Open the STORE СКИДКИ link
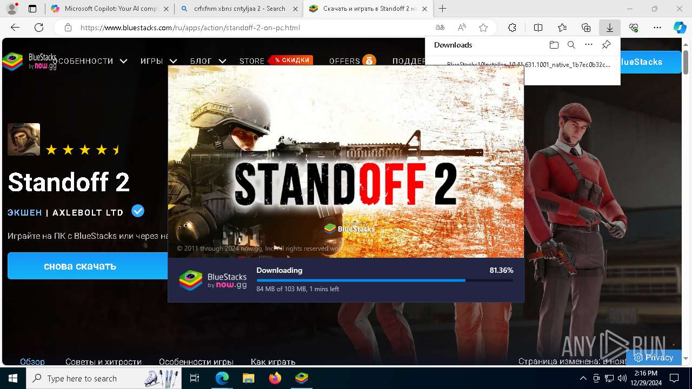The image size is (692, 389). pos(276,61)
